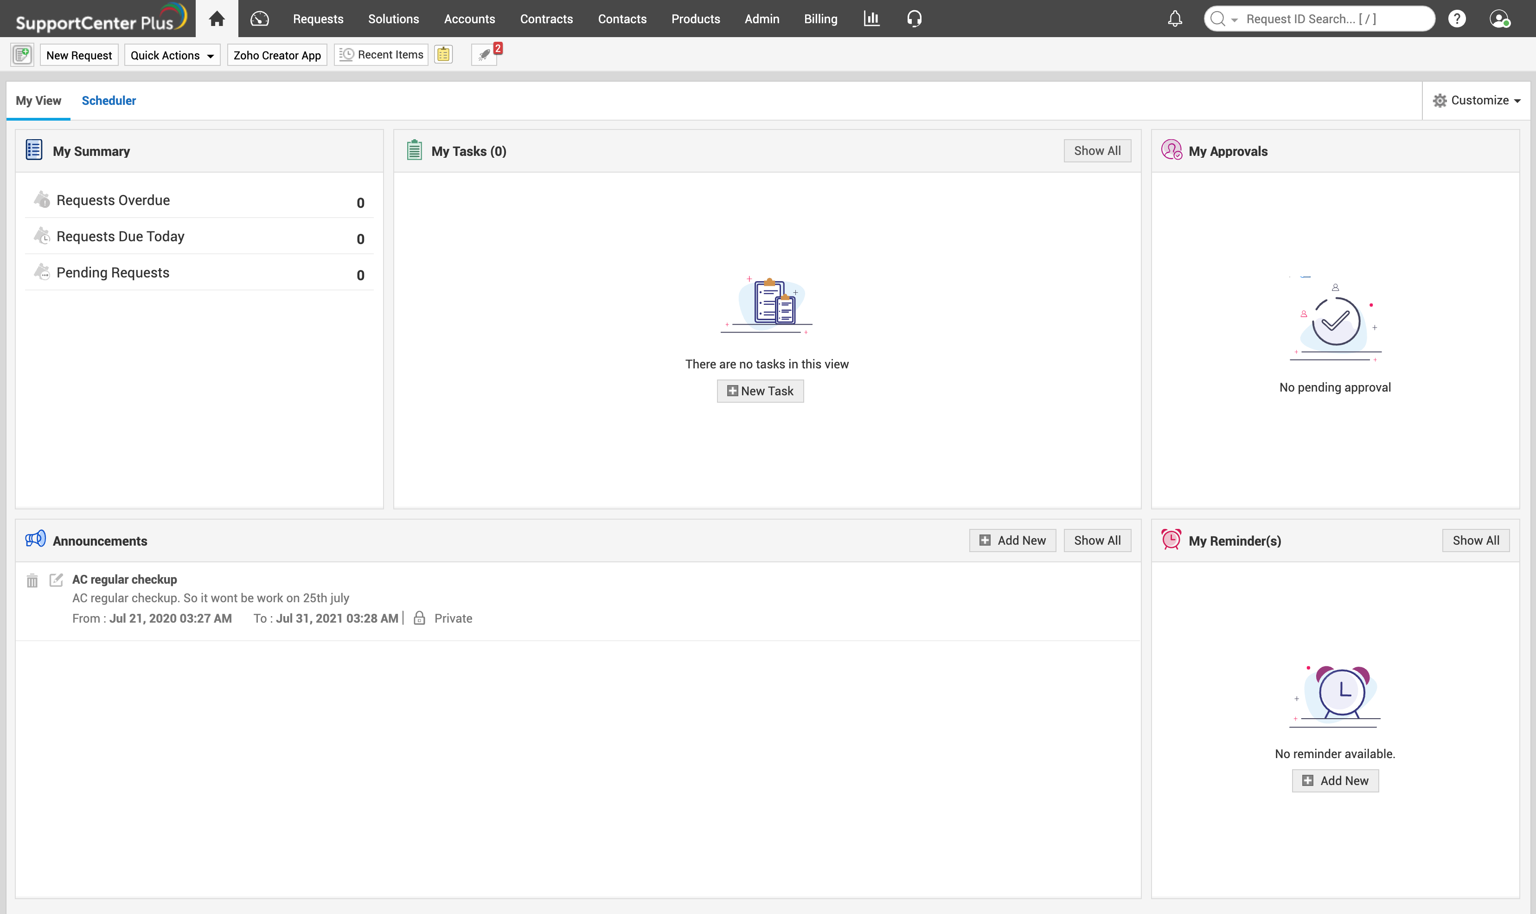Click the help question mark icon
Viewport: 1536px width, 914px height.
click(1457, 19)
